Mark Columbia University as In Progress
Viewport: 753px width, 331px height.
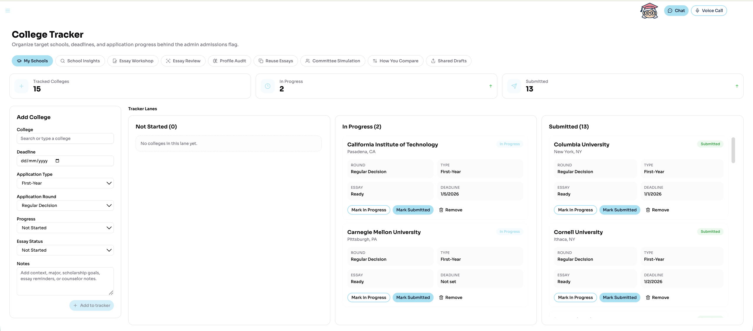575,210
